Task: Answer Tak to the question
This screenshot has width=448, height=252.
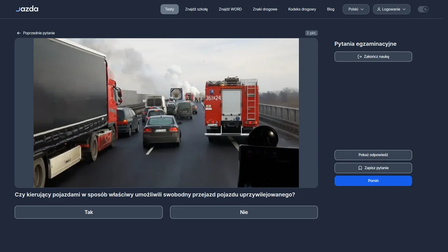Action: (88, 212)
